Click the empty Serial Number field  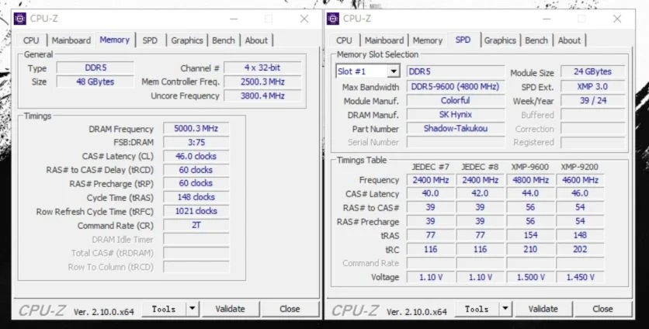tap(455, 142)
